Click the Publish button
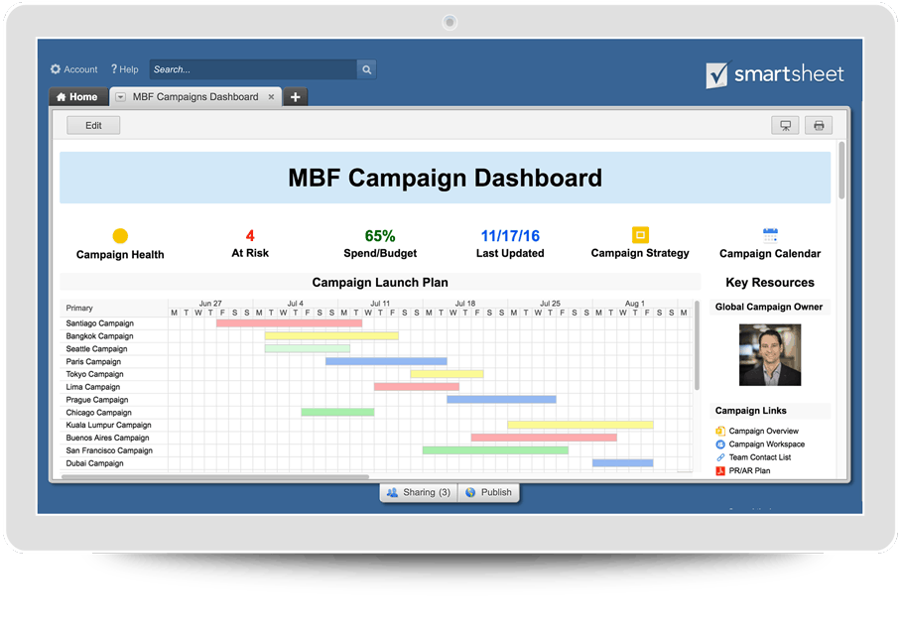The height and width of the screenshot is (635, 901). pyautogui.click(x=489, y=492)
